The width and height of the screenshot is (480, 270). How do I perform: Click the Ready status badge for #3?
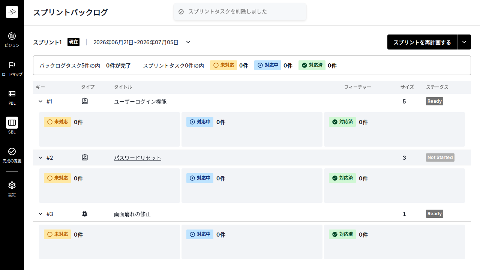(x=435, y=214)
